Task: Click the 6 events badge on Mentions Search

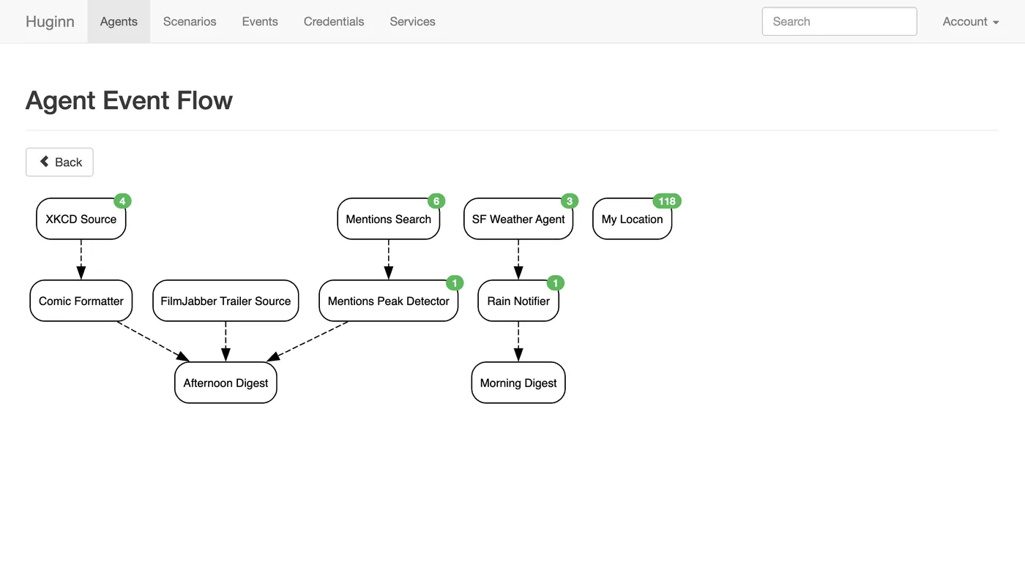Action: coord(436,201)
